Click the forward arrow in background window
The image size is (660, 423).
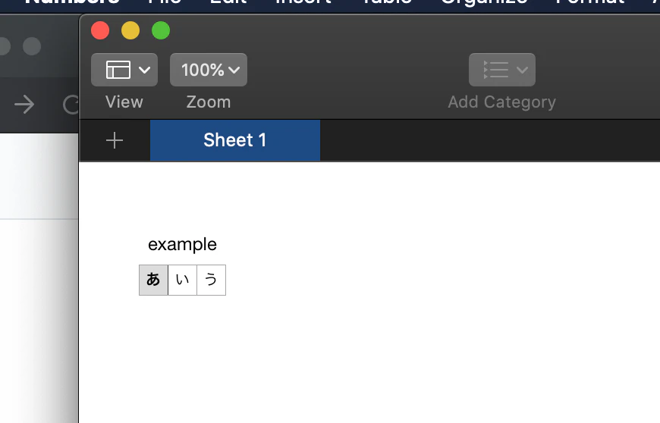(24, 105)
